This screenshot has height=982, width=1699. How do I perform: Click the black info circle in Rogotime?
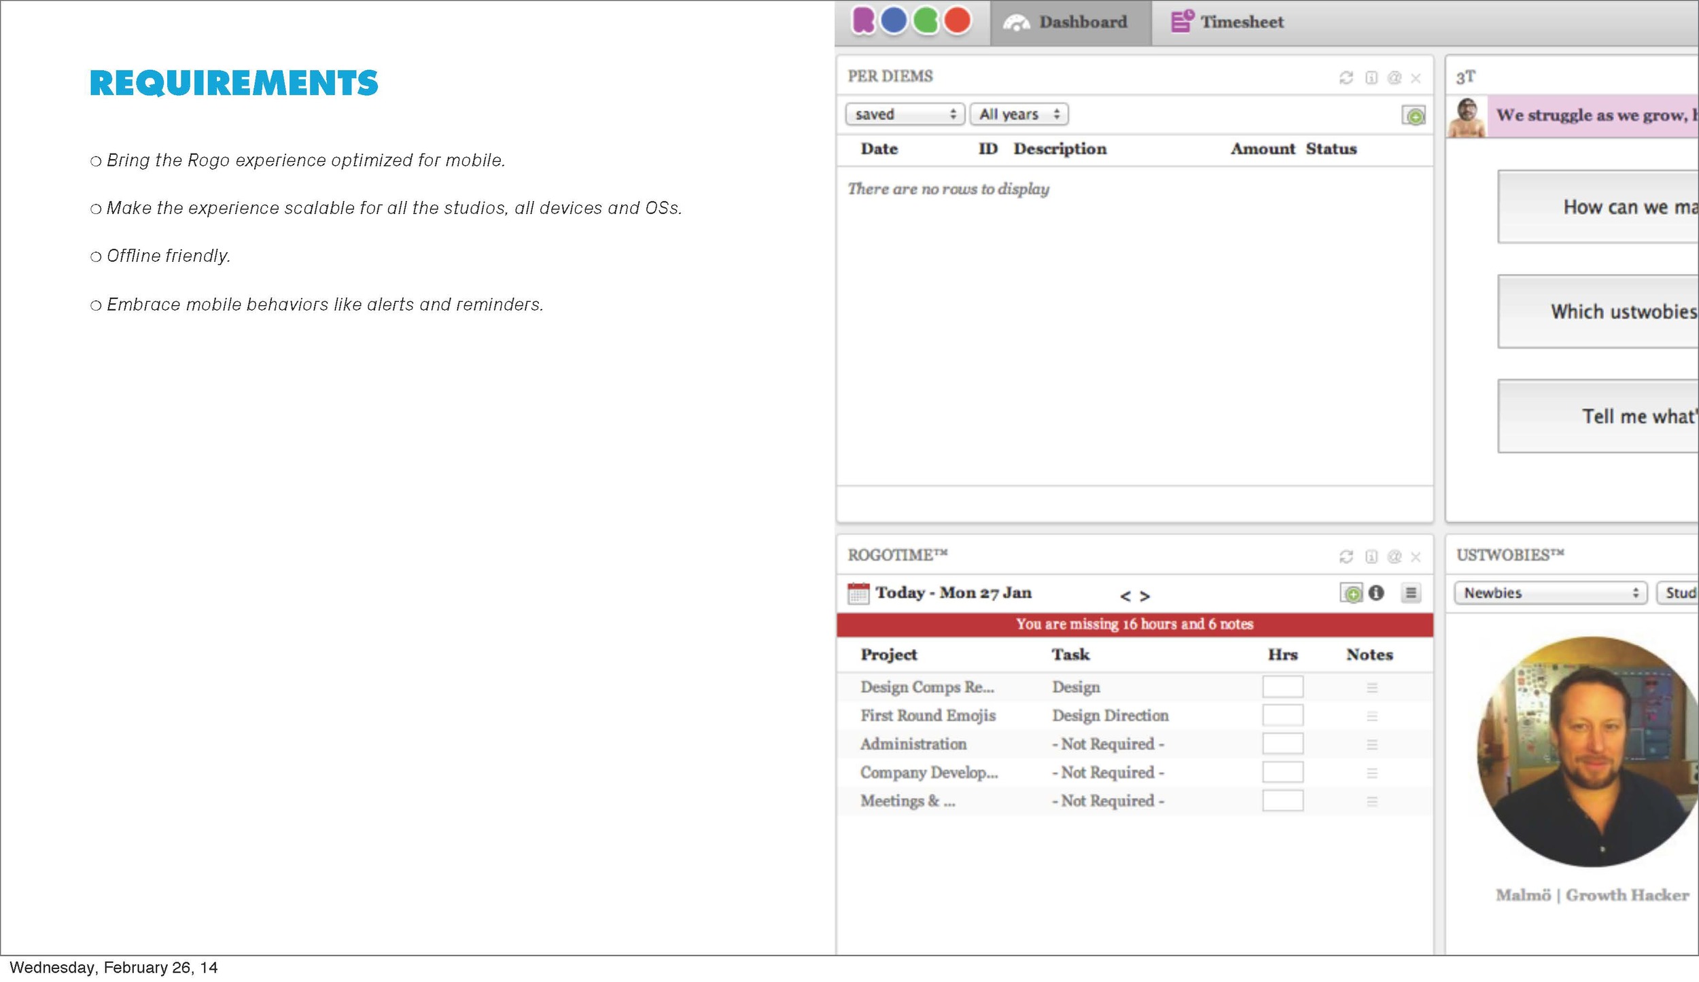pyautogui.click(x=1376, y=593)
